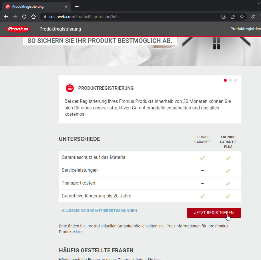This screenshot has width=261, height=260.
Task: Click the 'hier' link after Produkte
Action: click(79, 232)
